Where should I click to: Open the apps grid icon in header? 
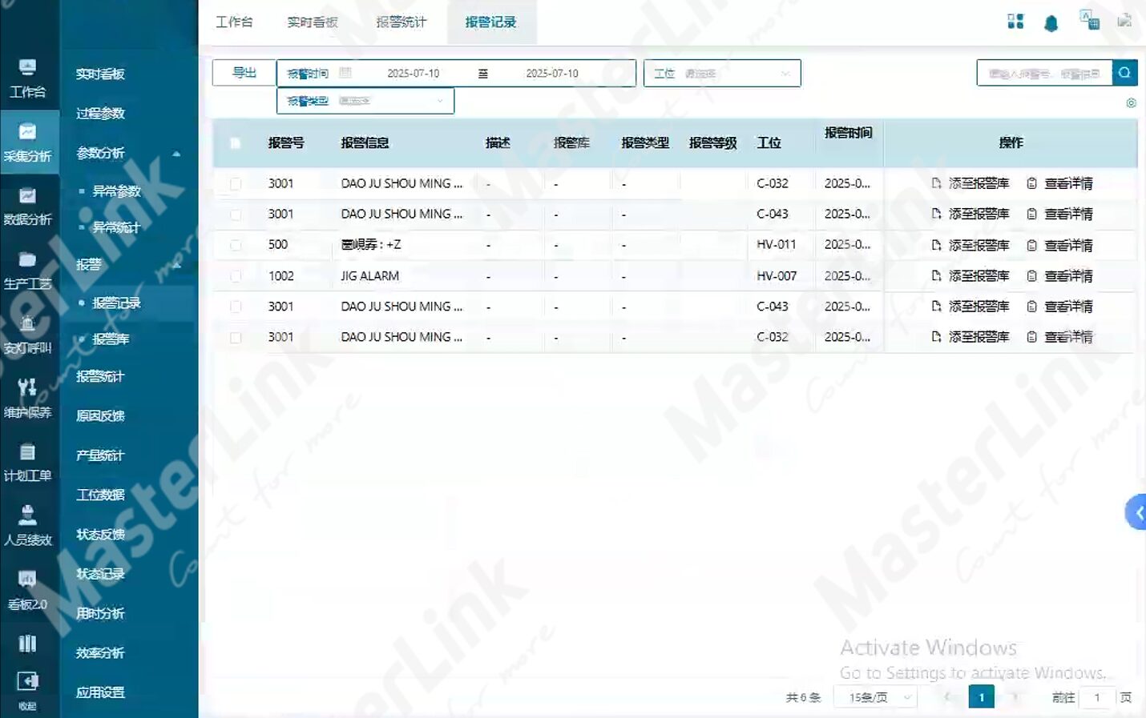pyautogui.click(x=1015, y=22)
